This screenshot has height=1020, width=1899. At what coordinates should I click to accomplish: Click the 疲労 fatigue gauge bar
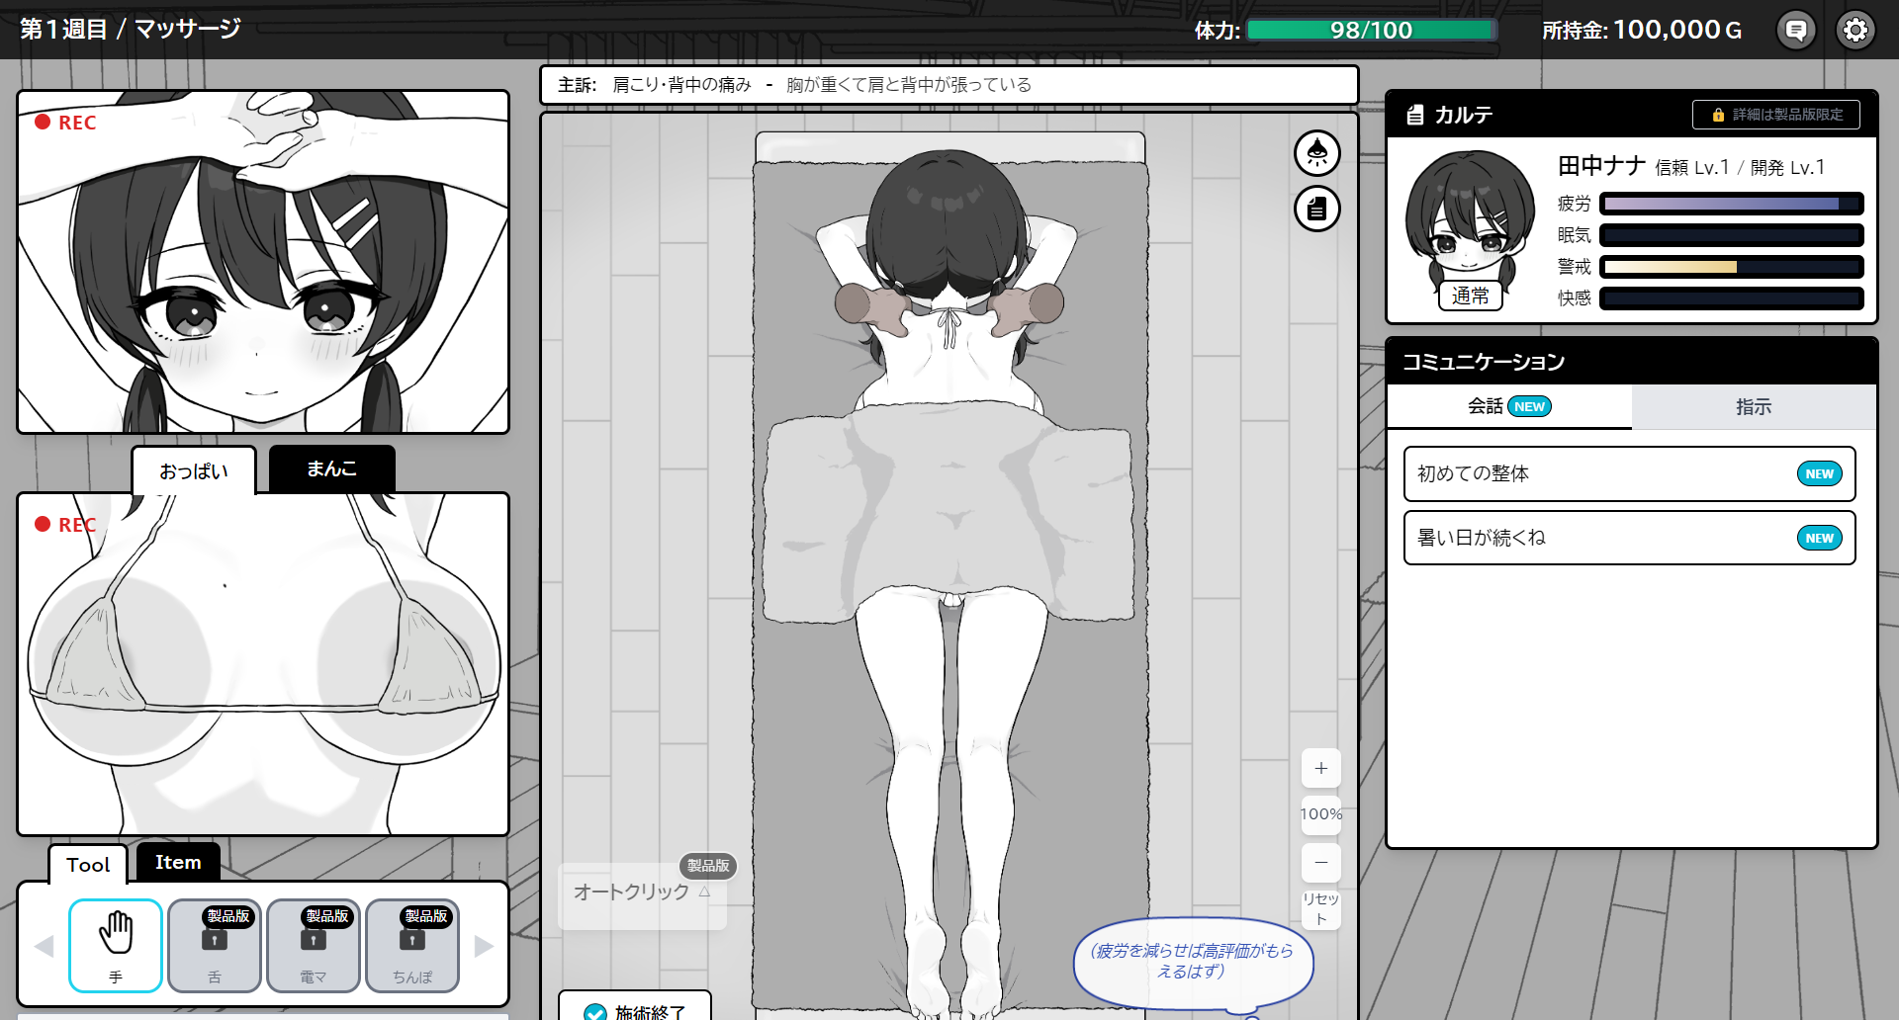click(1730, 204)
